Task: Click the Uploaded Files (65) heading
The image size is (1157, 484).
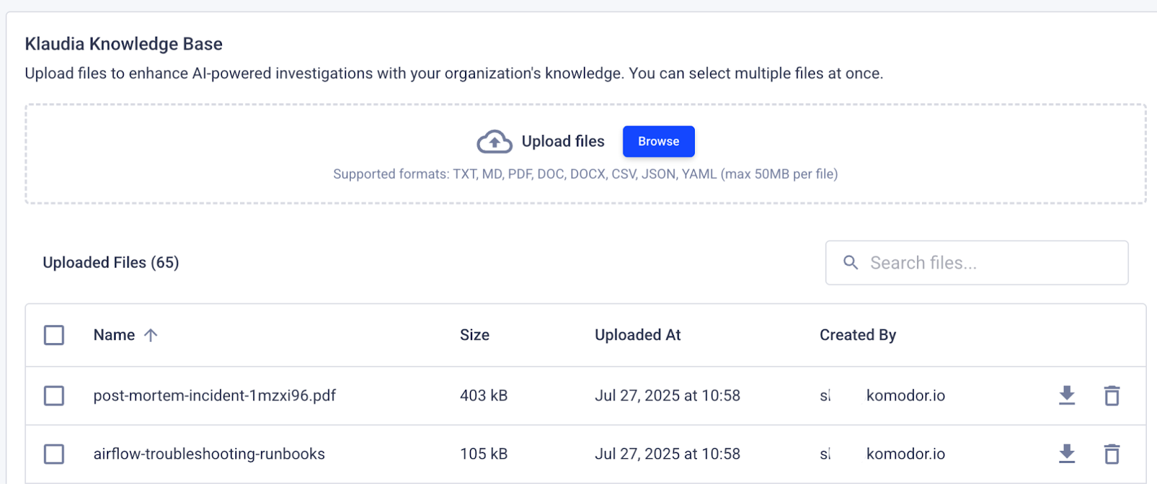Action: (x=111, y=263)
